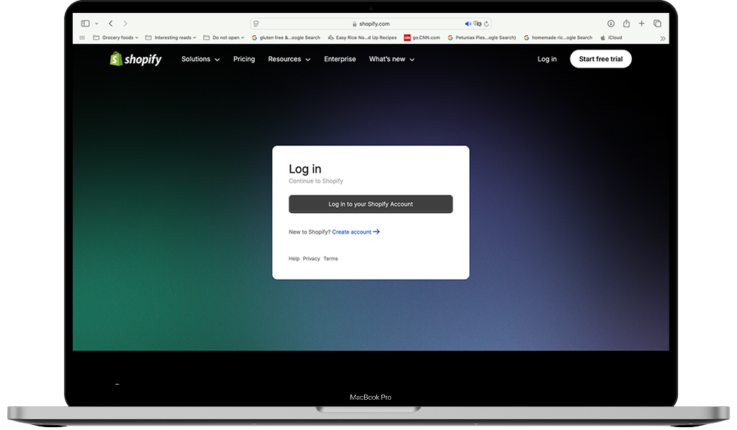Screen dimensions: 737x430
Task: Expand the What's new menu
Action: (392, 59)
